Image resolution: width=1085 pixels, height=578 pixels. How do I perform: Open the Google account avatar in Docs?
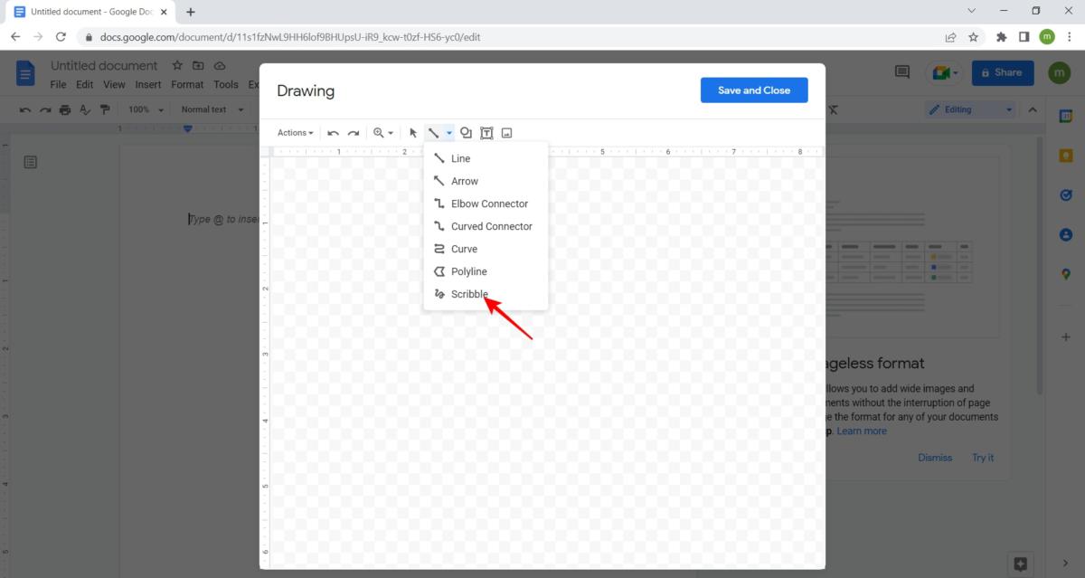point(1059,72)
